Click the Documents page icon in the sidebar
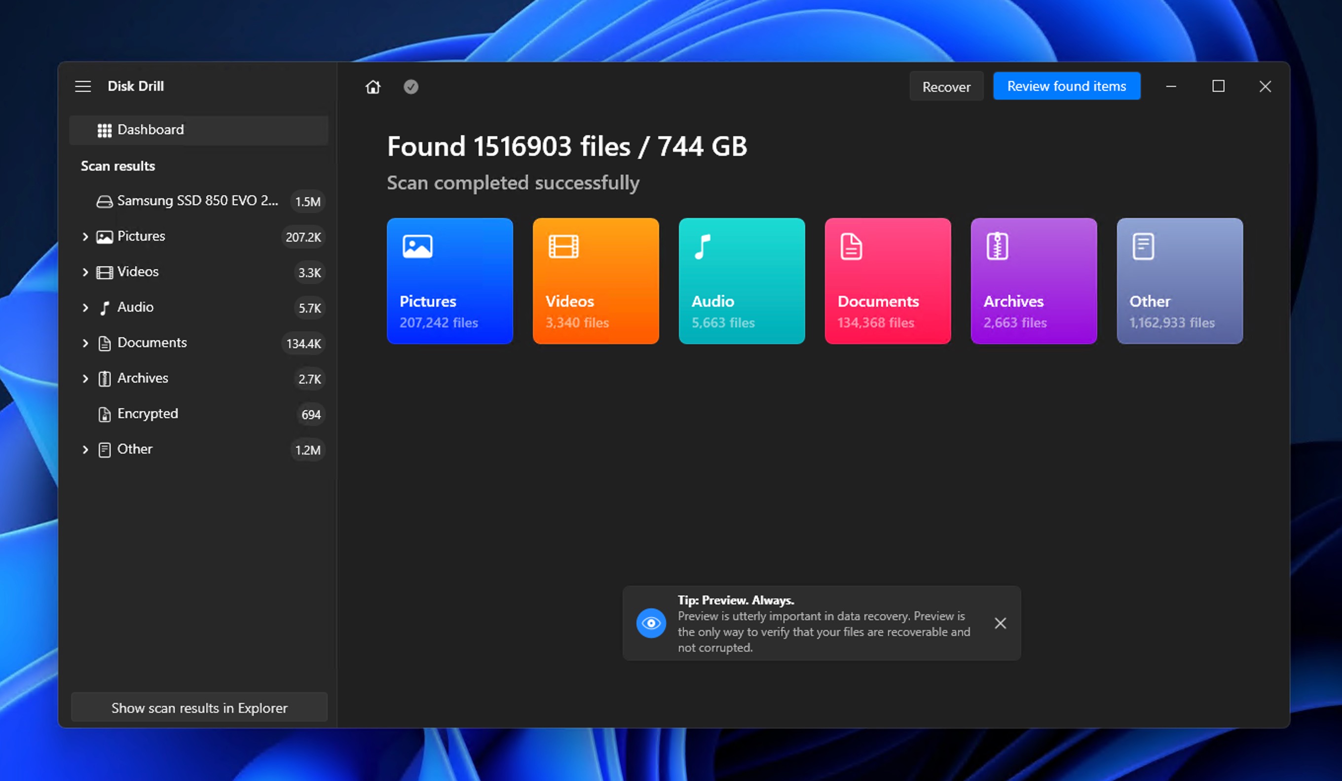Screen dimensions: 1342x781 click(x=105, y=343)
